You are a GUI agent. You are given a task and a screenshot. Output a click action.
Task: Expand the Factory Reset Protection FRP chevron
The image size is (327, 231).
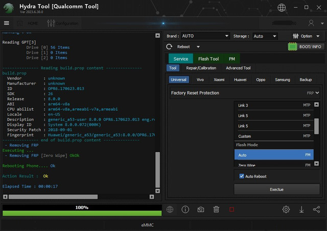317,93
